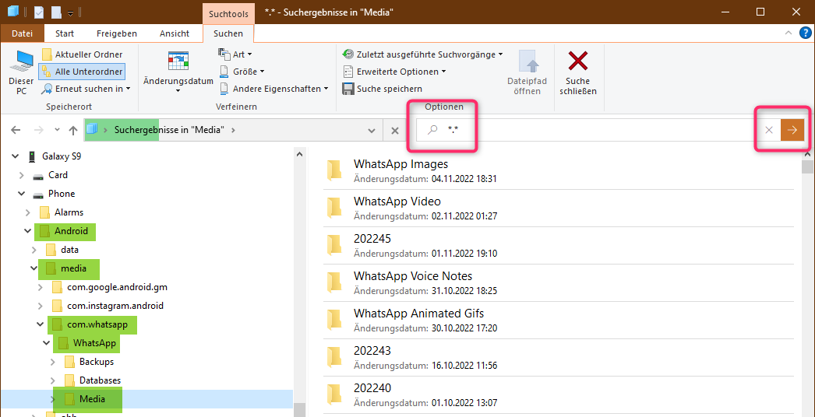Click the Suchtools contextual tab header
This screenshot has width=815, height=417.
coord(228,13)
